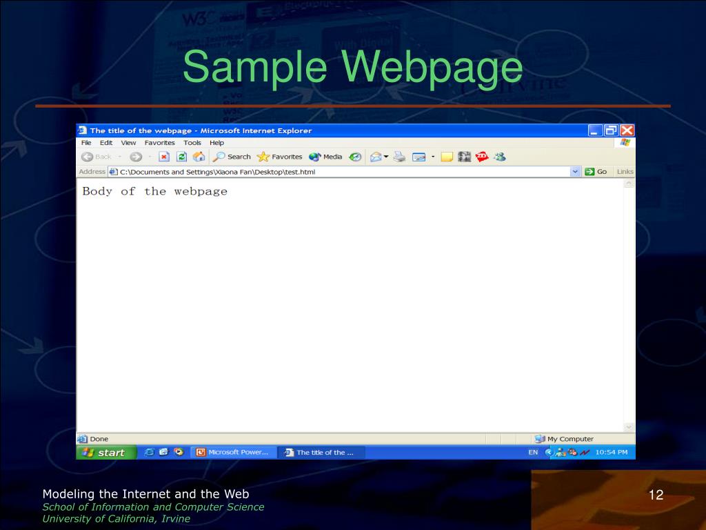Open the File menu
Viewport: 706px width, 530px height.
86,143
